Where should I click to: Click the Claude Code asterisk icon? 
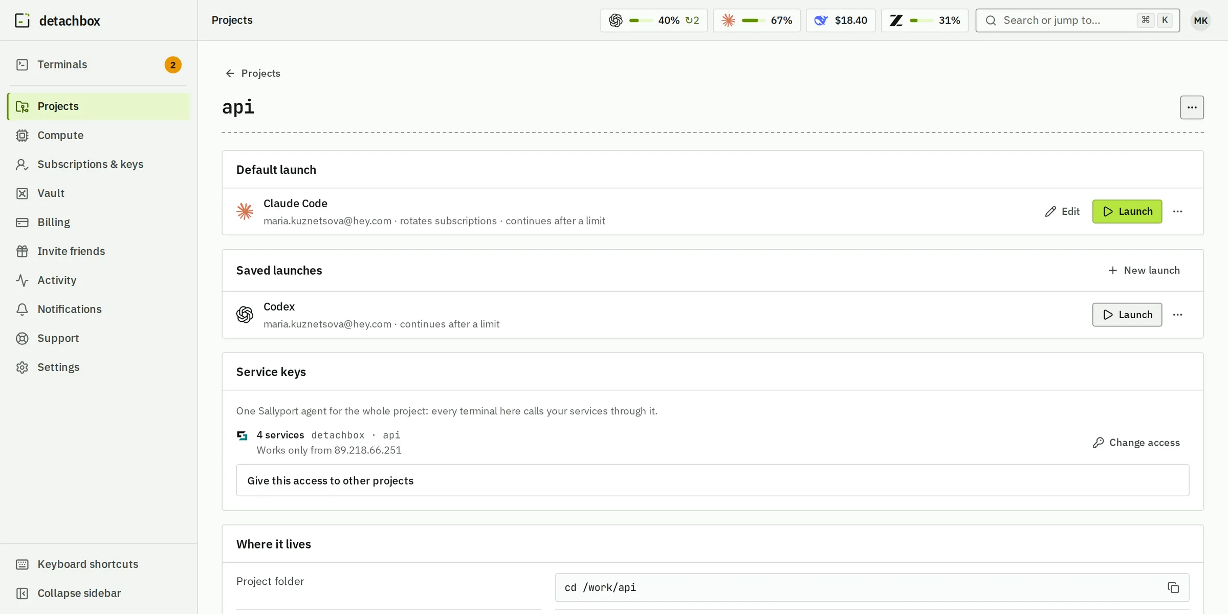[x=245, y=211]
